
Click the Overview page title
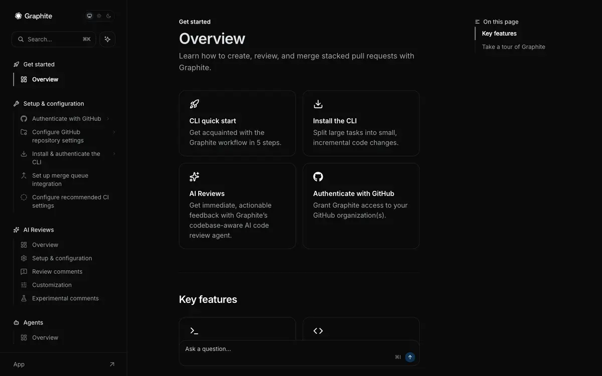(212, 39)
